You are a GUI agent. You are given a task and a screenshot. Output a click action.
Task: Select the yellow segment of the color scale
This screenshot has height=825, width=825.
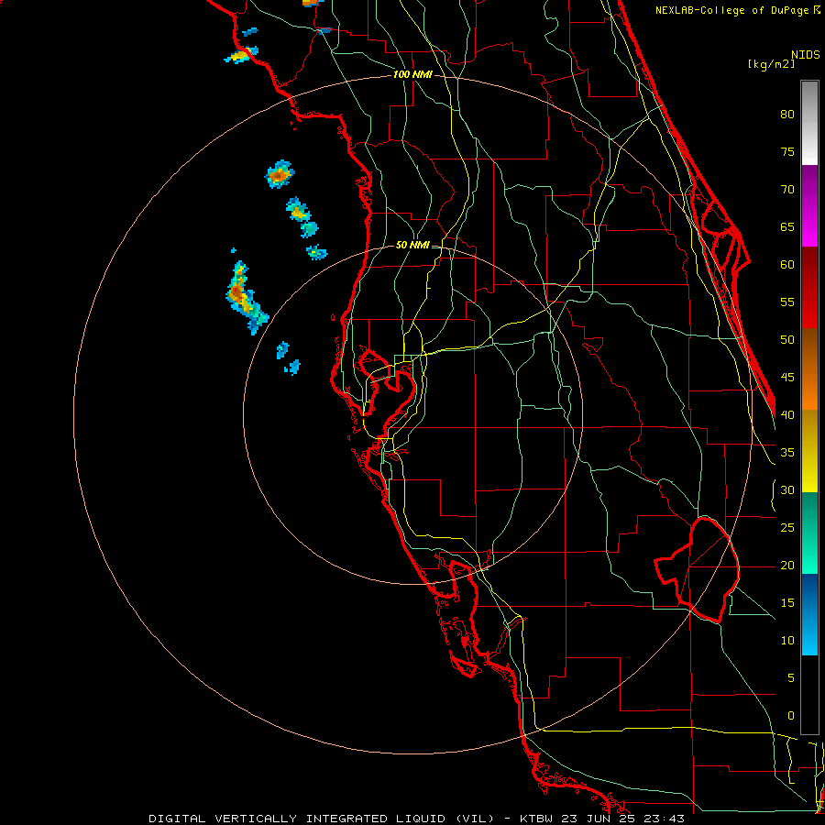tap(809, 451)
